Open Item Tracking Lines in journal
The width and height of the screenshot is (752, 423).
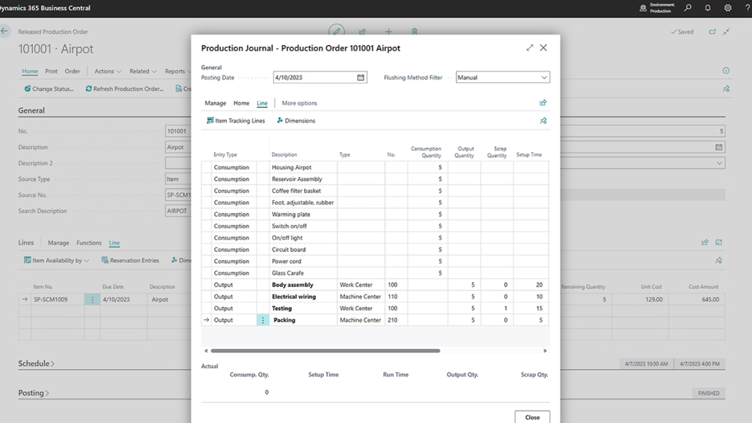(236, 121)
